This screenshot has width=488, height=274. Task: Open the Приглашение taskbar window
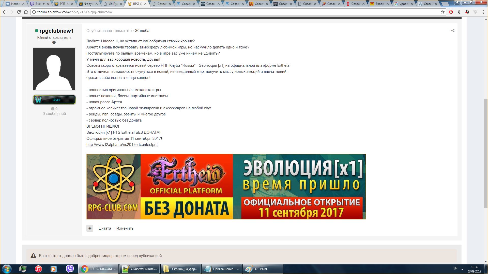click(222, 269)
